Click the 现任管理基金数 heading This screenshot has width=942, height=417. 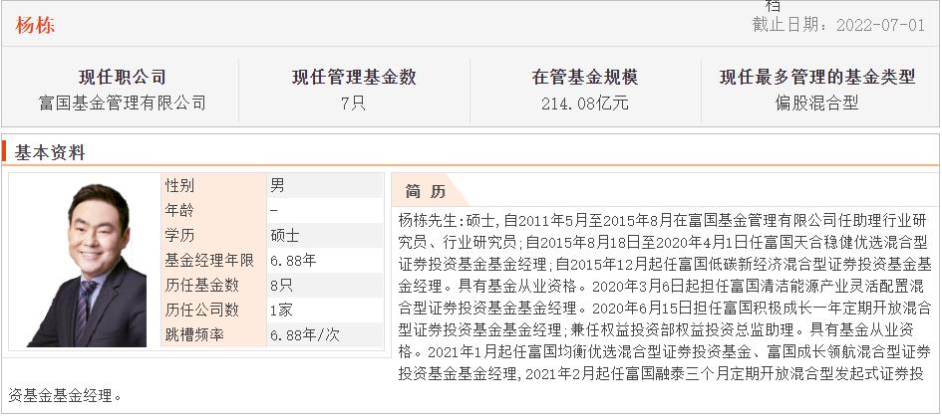354,77
